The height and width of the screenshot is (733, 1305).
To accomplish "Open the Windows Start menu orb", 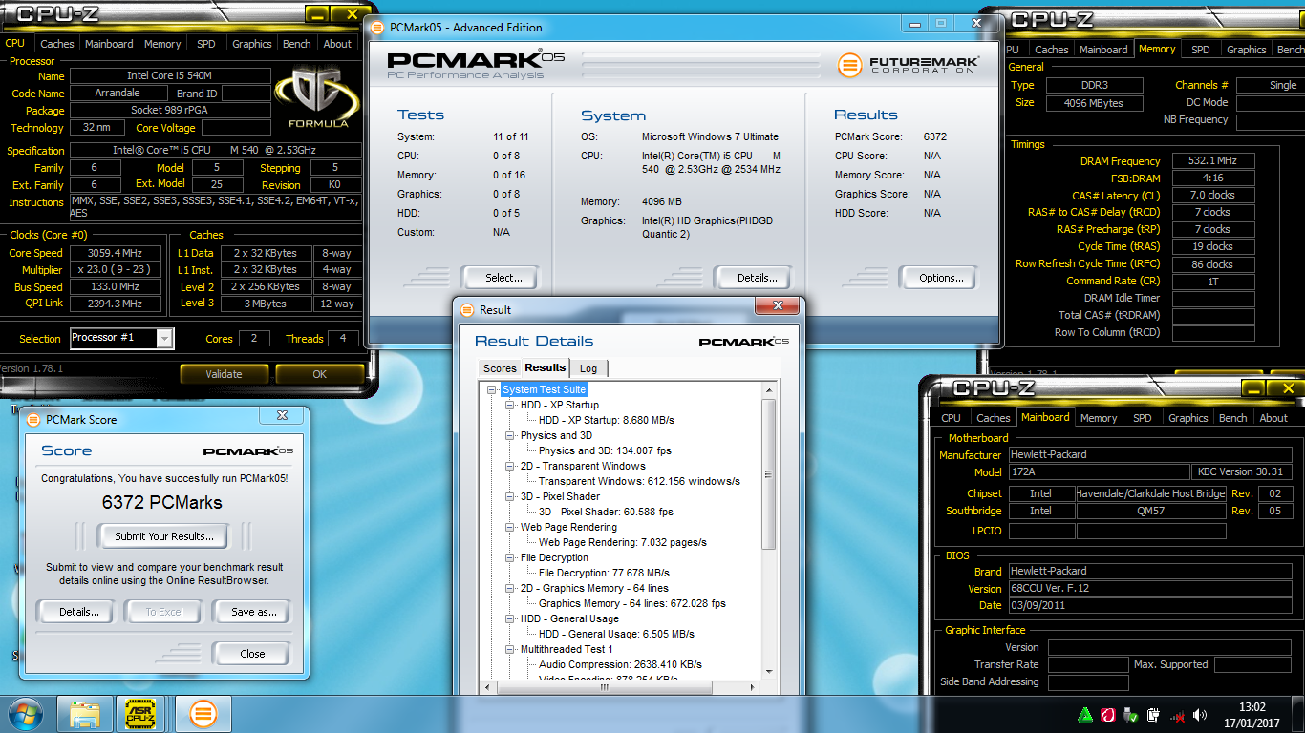I will coord(25,713).
